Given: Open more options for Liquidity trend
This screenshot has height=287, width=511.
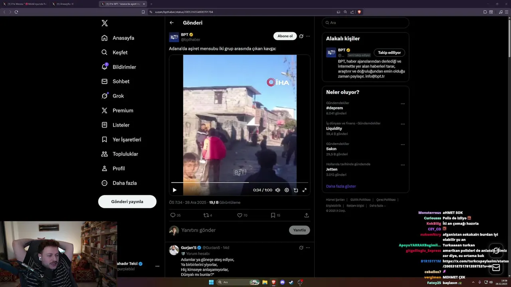Looking at the screenshot, I should [x=402, y=124].
